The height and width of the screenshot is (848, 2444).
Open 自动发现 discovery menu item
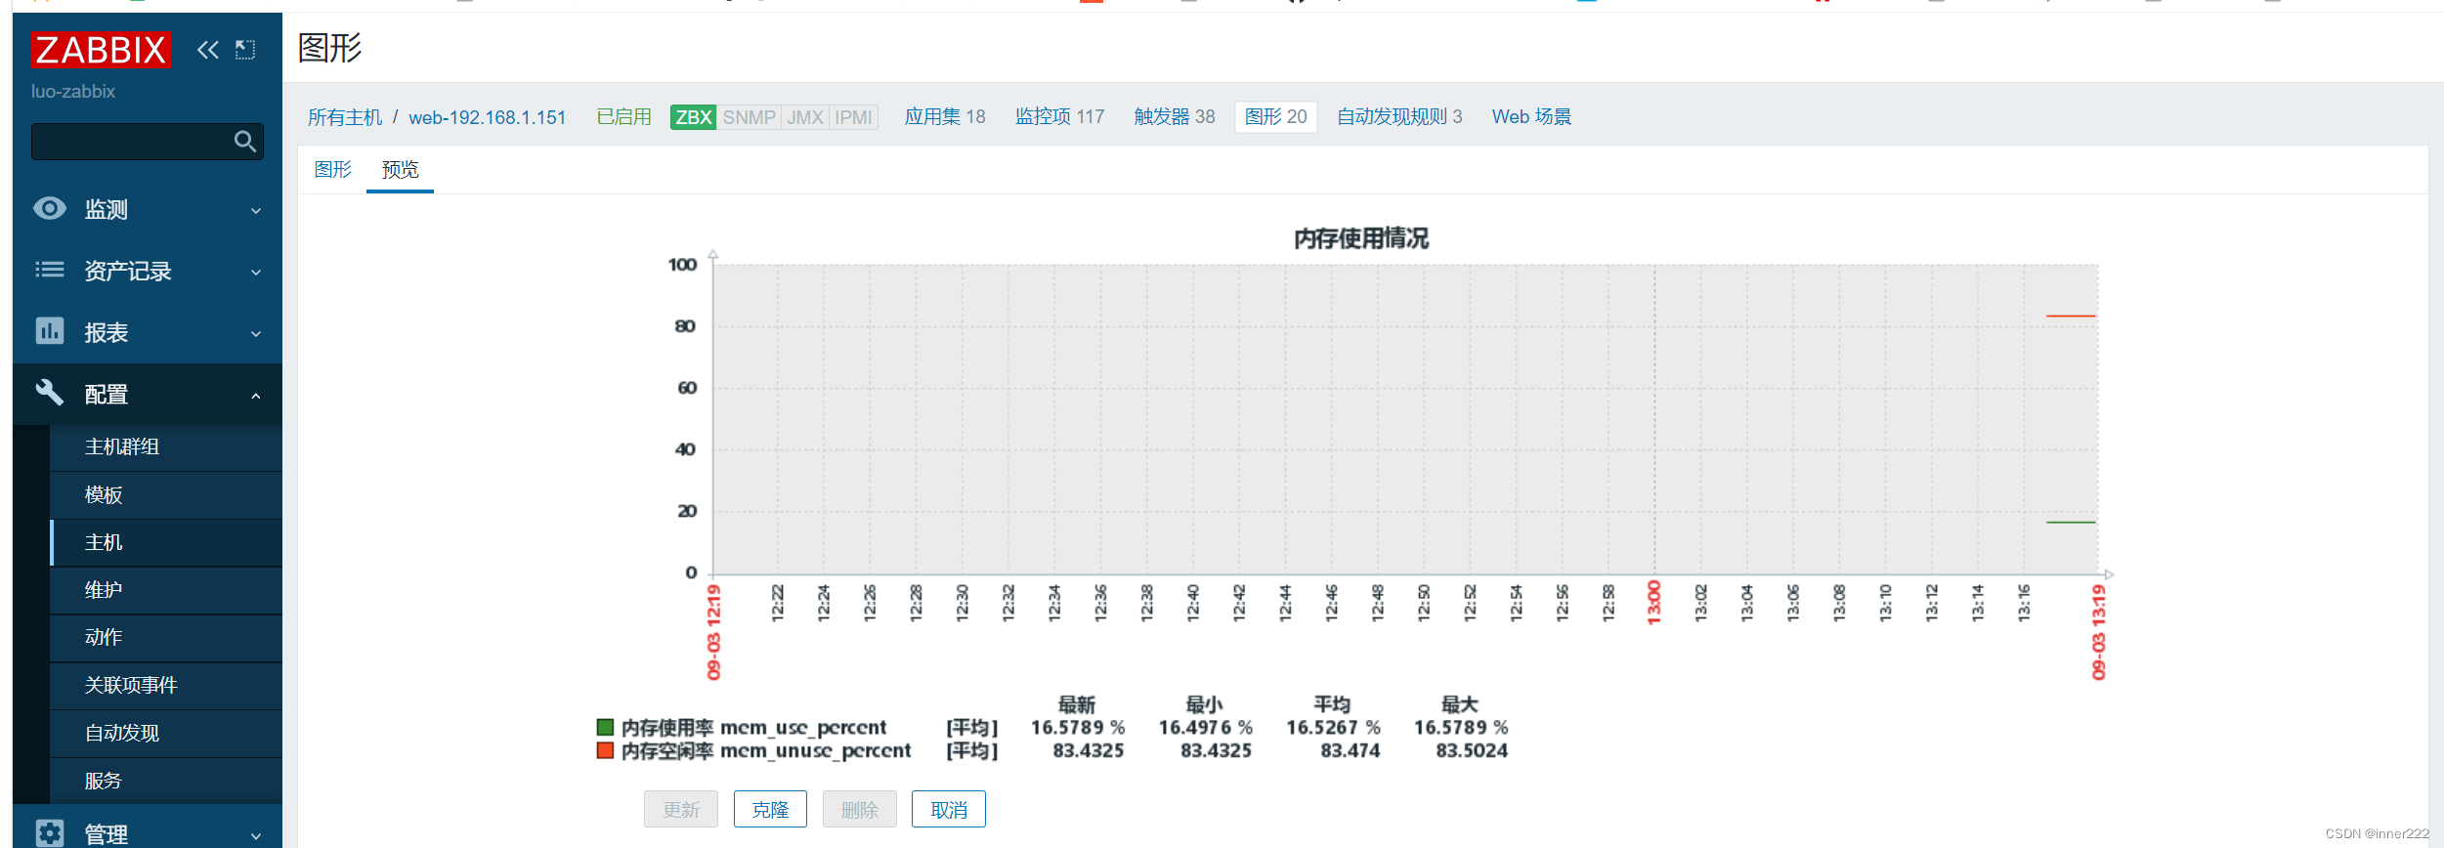pyautogui.click(x=166, y=734)
